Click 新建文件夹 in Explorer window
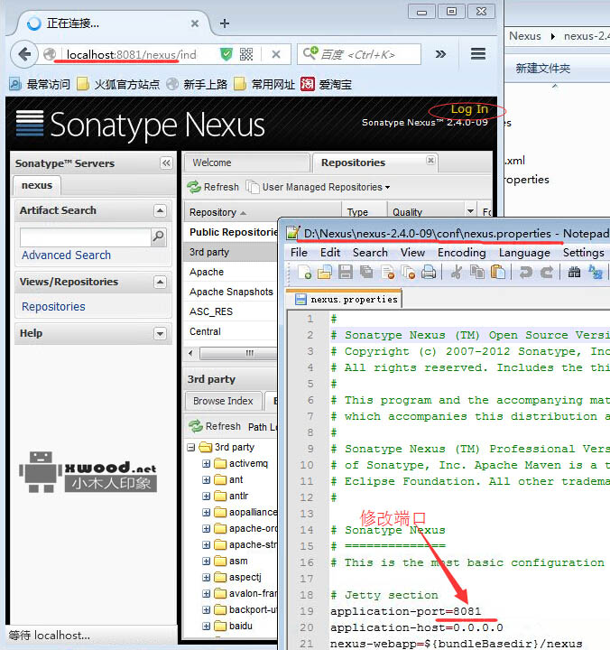The image size is (610, 650). click(x=543, y=68)
